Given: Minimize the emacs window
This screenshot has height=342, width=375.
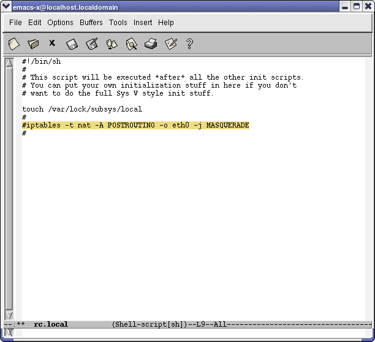Looking at the screenshot, I should pyautogui.click(x=345, y=7).
